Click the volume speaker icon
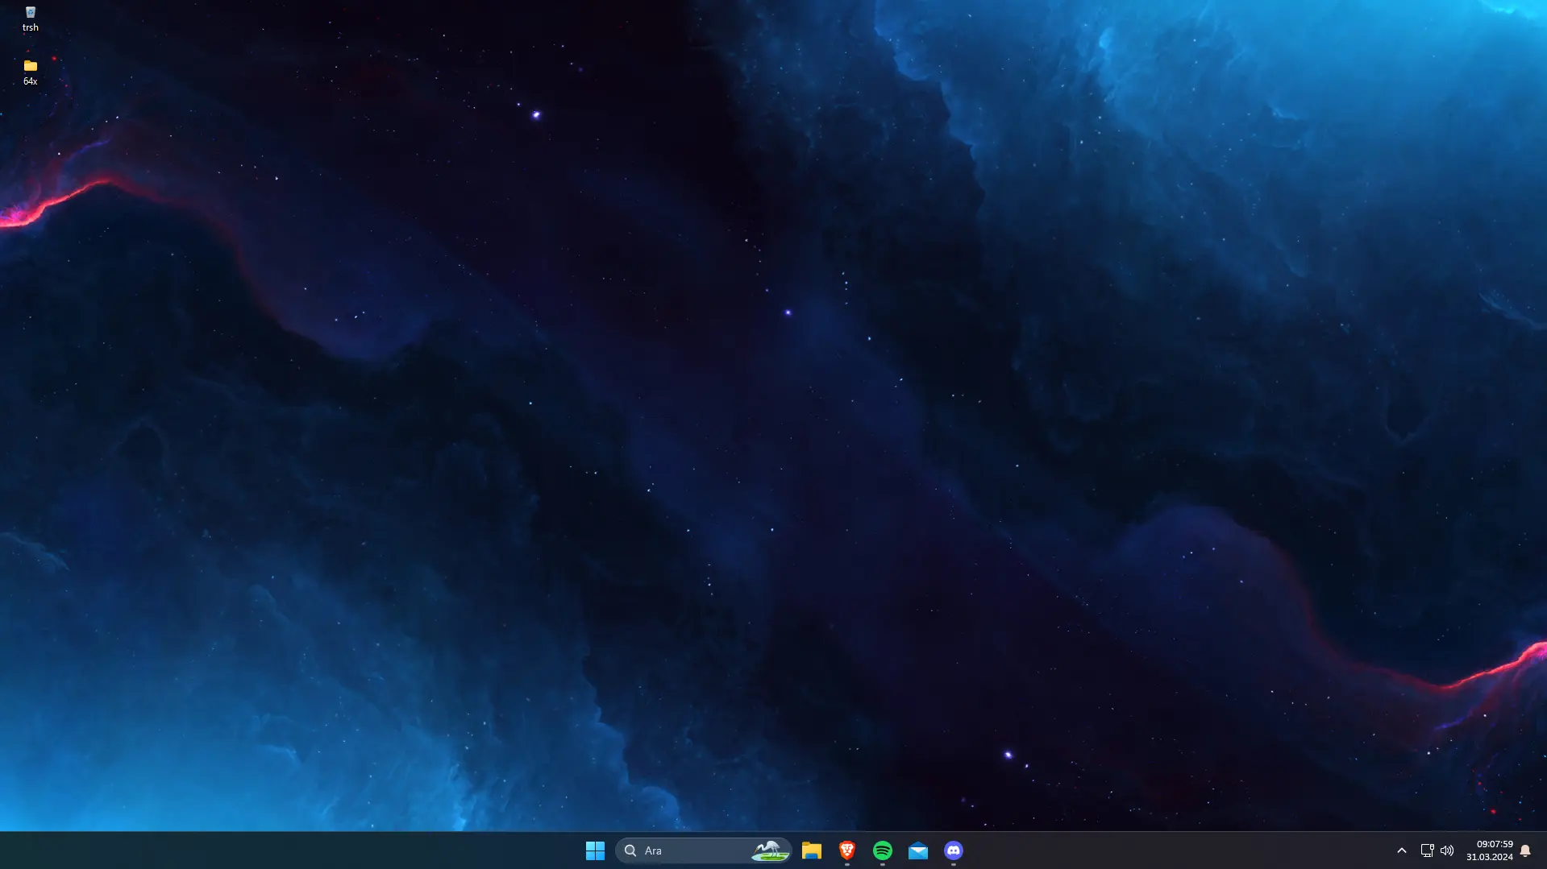1547x869 pixels. point(1447,850)
